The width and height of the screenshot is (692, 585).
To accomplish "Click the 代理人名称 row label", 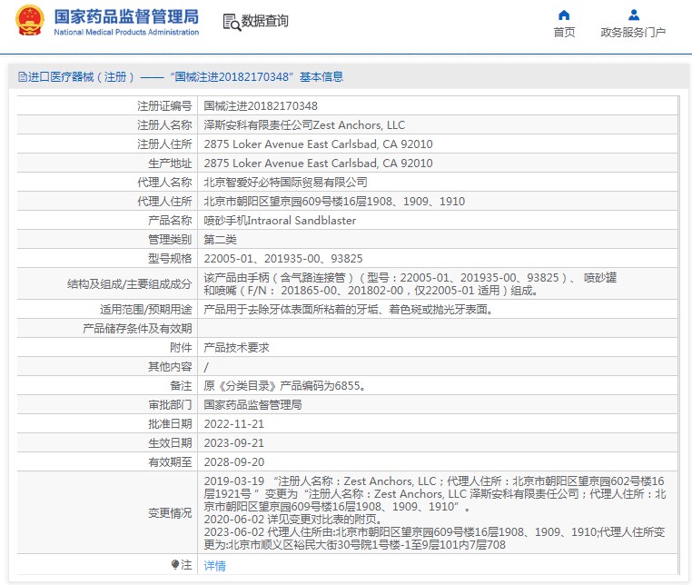I will (164, 182).
